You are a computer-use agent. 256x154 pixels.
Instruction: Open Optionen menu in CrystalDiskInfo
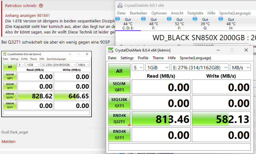coord(159,13)
